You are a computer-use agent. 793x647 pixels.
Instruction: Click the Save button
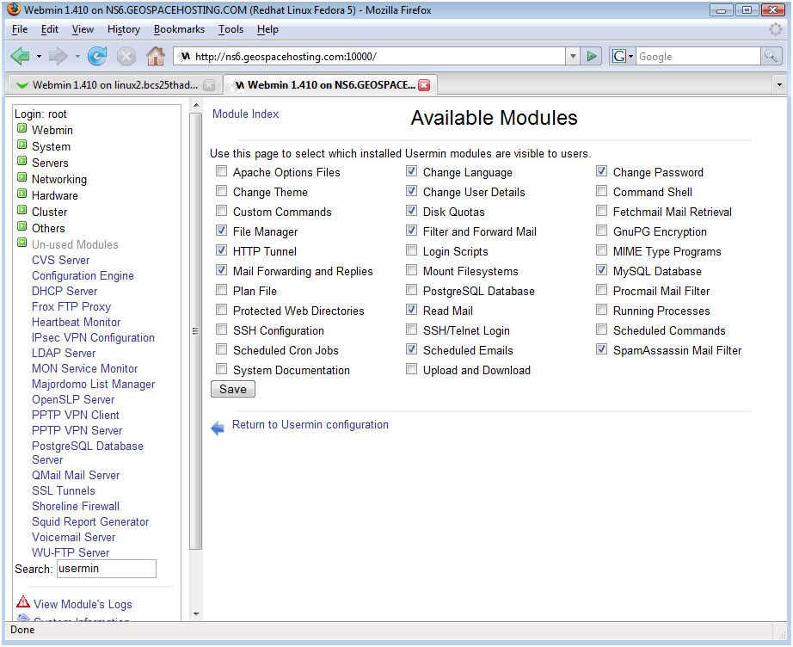[232, 389]
